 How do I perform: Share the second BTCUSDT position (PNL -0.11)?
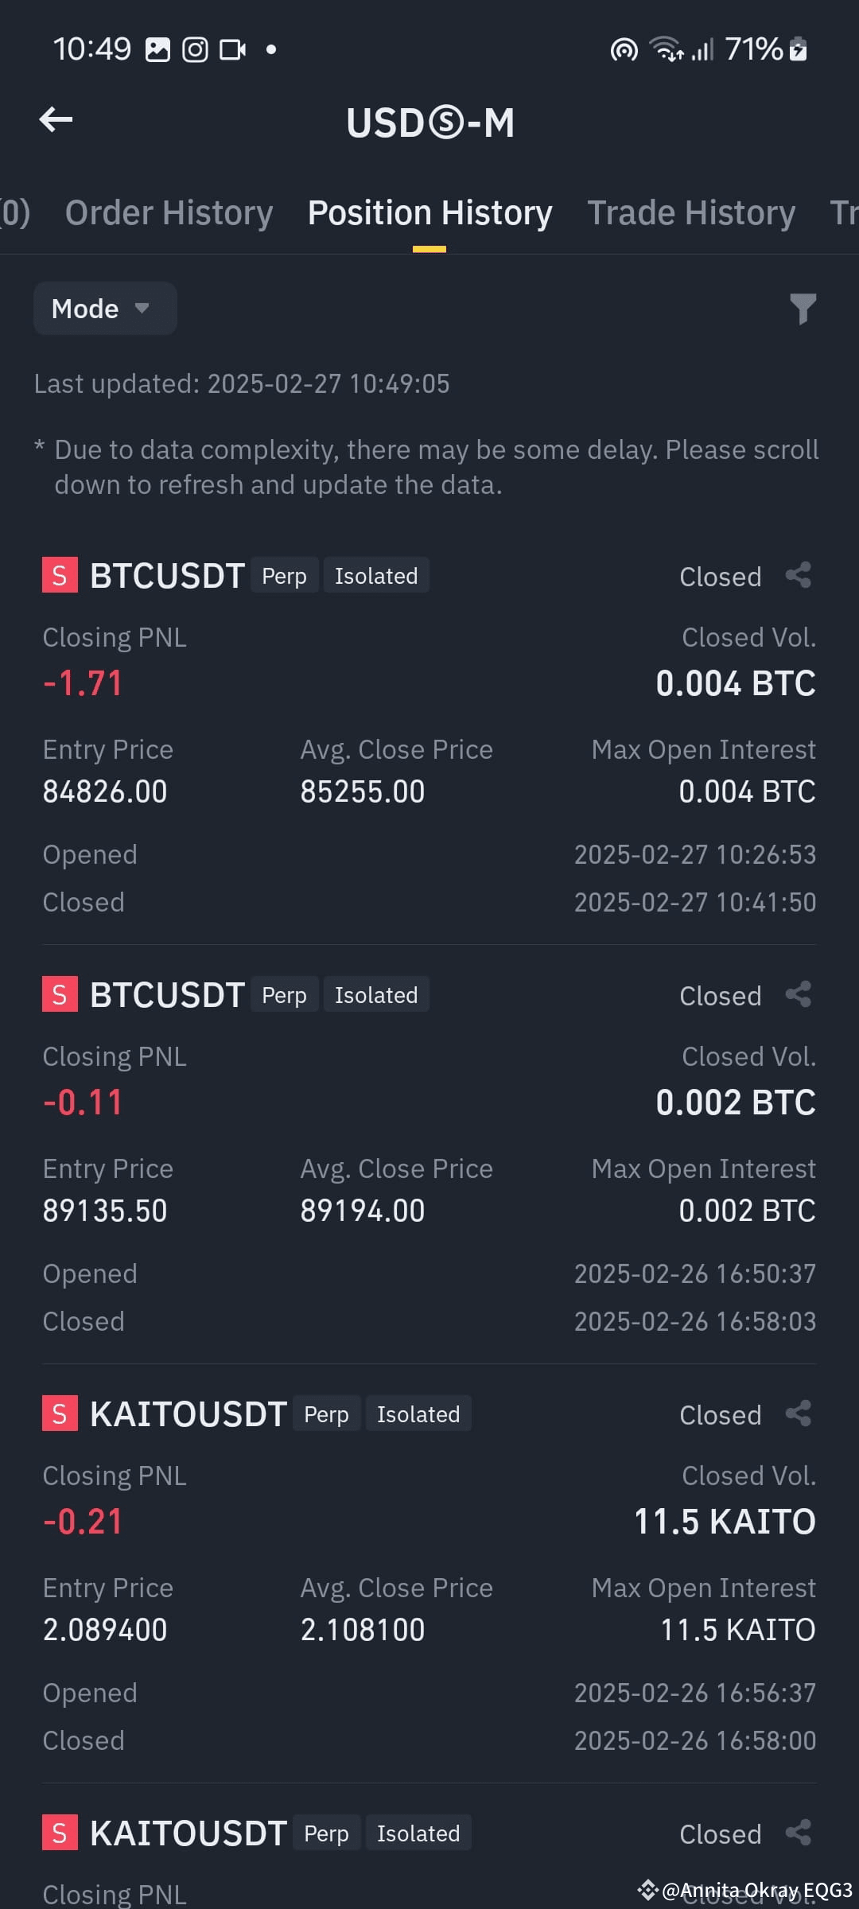799,994
